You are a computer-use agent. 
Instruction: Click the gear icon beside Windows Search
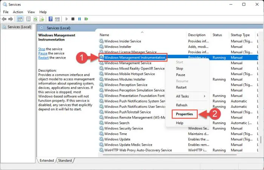click(x=101, y=123)
